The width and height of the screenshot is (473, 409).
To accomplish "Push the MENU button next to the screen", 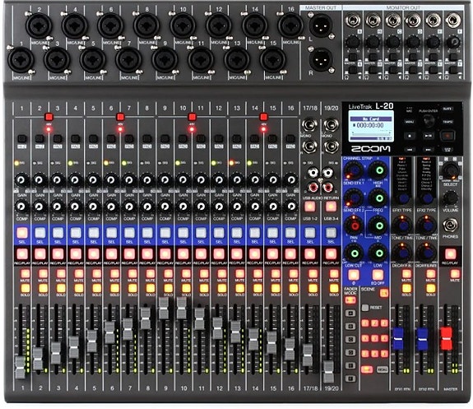I will [410, 122].
